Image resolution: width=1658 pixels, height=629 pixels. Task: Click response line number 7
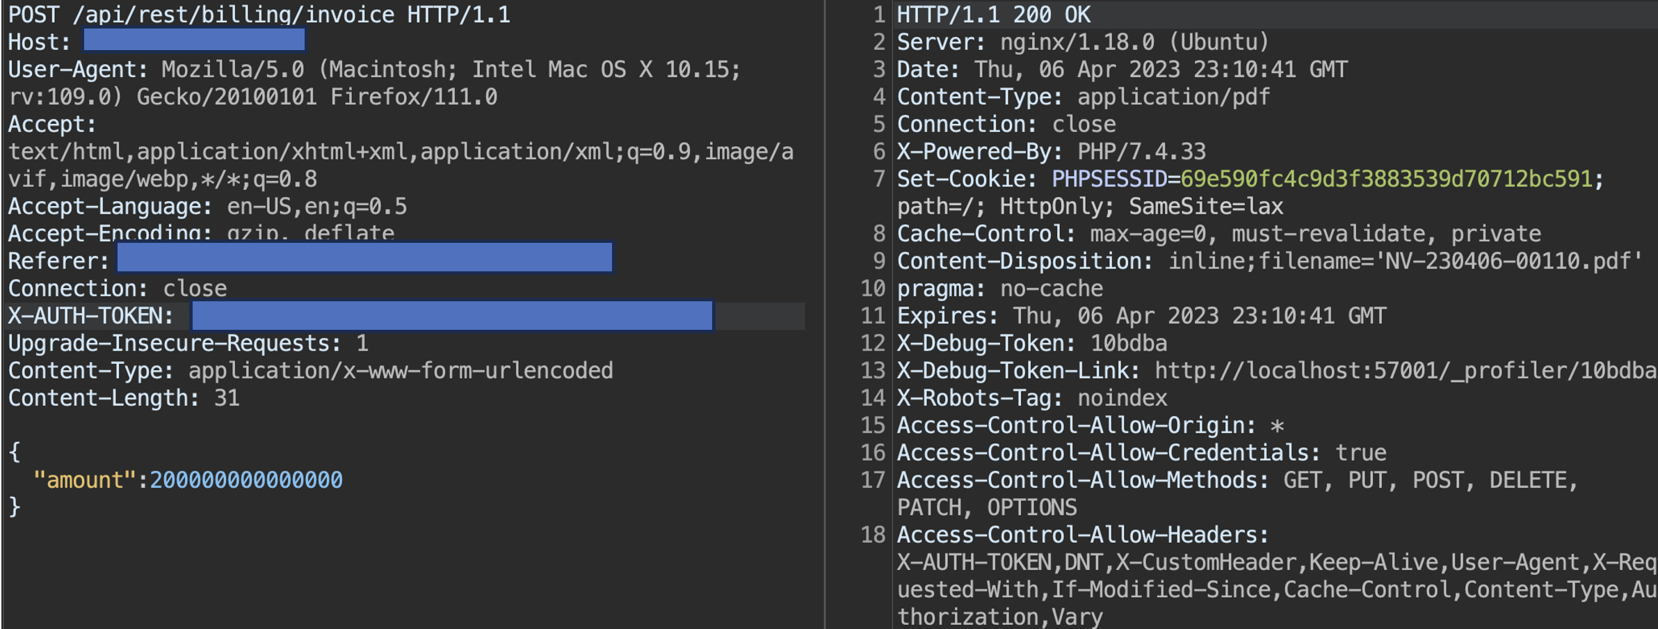tap(879, 180)
